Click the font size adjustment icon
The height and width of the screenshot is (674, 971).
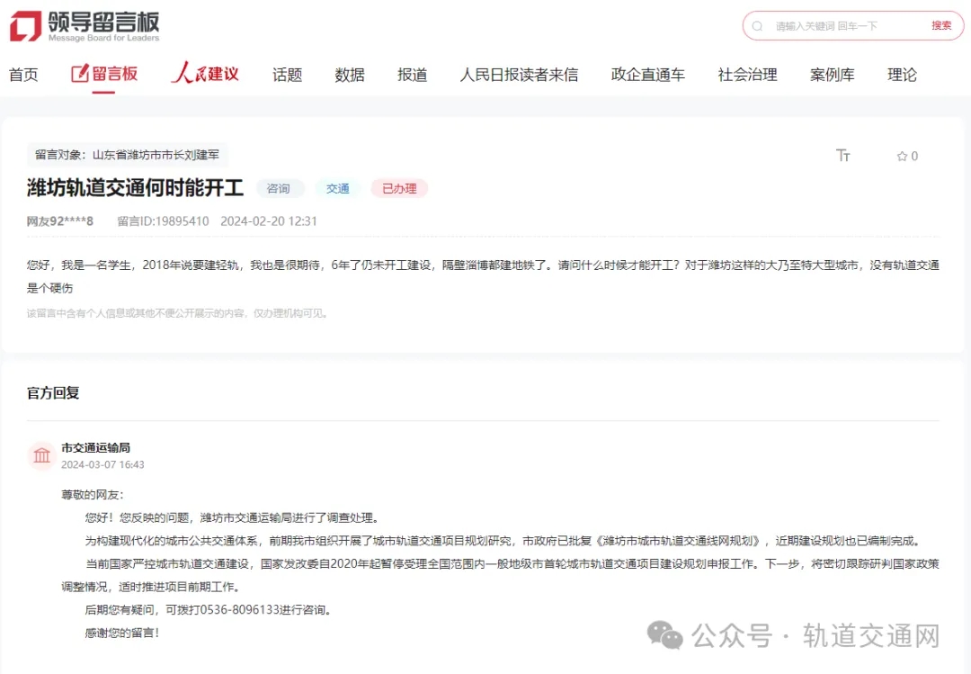click(x=842, y=156)
